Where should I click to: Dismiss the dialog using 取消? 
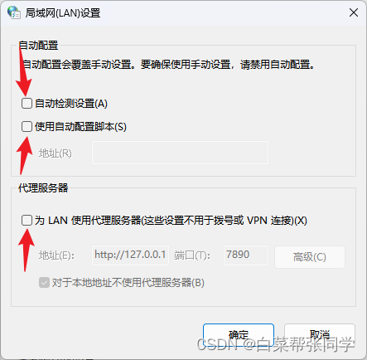(x=320, y=335)
